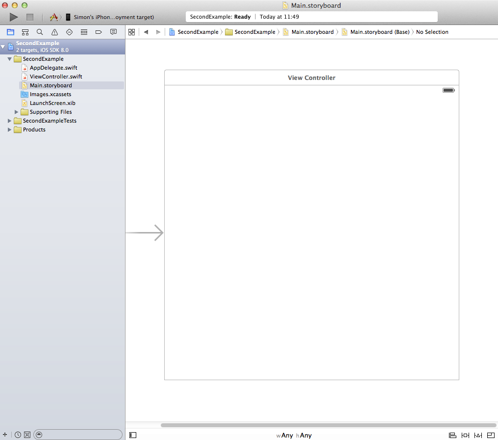The height and width of the screenshot is (440, 498).
Task: Go back in editor history
Action: point(146,32)
